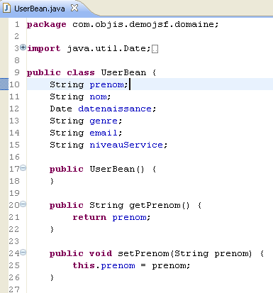Click the 'nom' field on line 11
The height and width of the screenshot is (293, 273).
[x=98, y=96]
